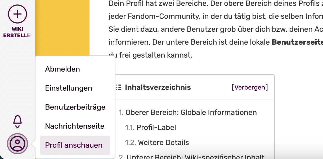Image resolution: width=323 pixels, height=159 pixels.
Task: Go to section 1.1 Profil-Label
Action: 156,128
